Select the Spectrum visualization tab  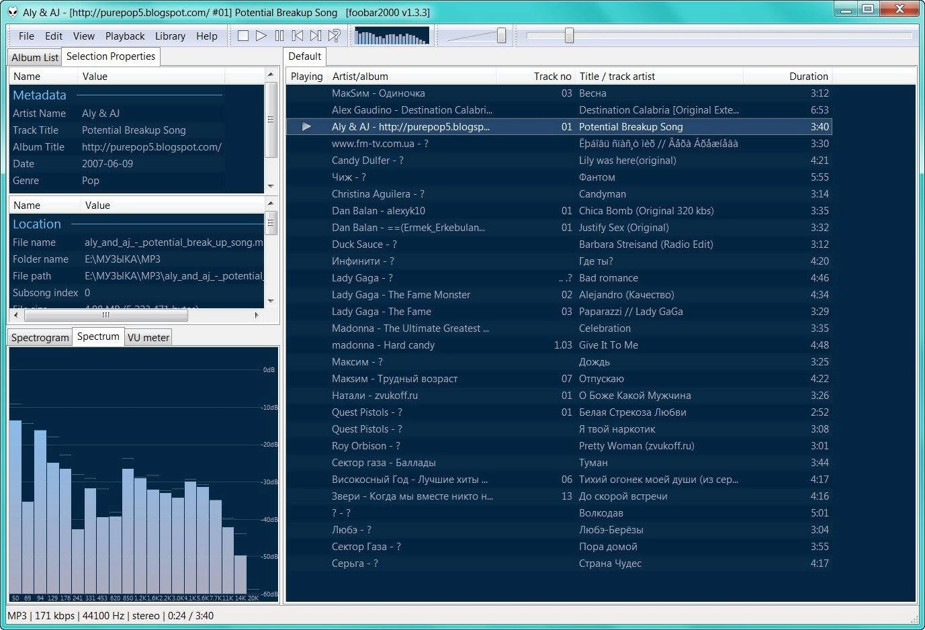pos(98,336)
